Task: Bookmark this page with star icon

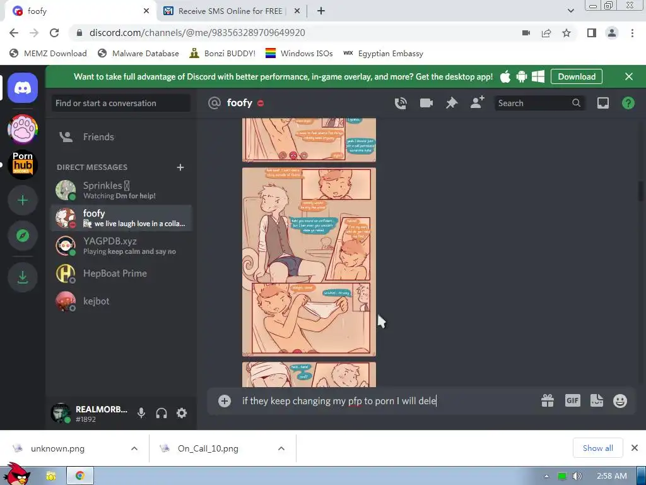Action: (567, 33)
